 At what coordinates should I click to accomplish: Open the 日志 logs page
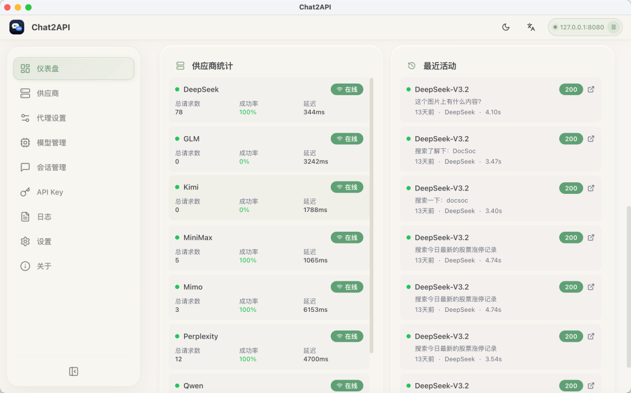[x=74, y=217]
